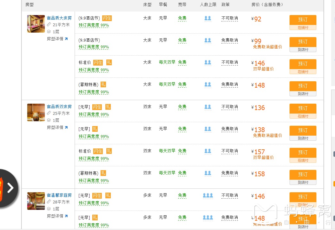The image size is (335, 230).
Task: Open the 宿温馨家庭房 room name link
Action: point(59,195)
